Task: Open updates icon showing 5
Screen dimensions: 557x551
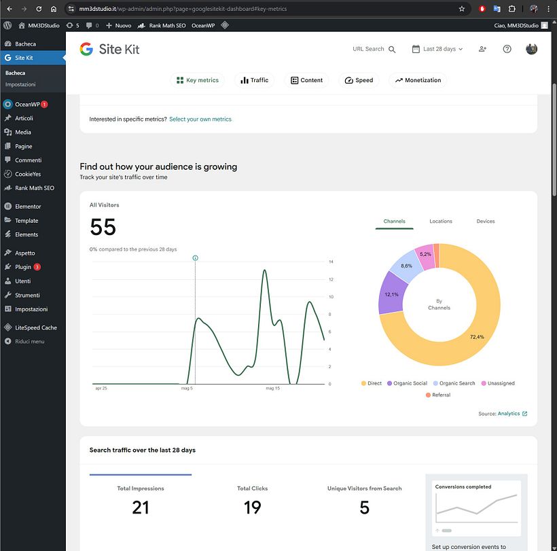Action: click(x=73, y=25)
